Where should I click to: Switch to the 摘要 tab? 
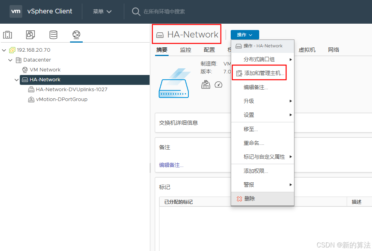click(x=162, y=50)
